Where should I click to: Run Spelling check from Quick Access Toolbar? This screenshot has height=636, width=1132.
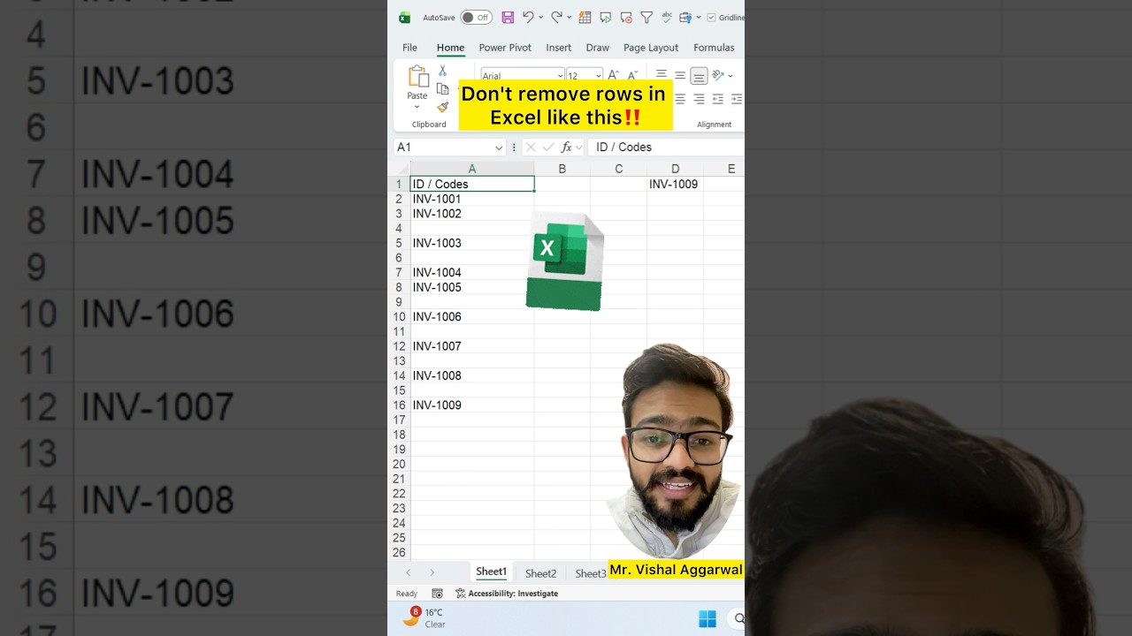point(666,17)
